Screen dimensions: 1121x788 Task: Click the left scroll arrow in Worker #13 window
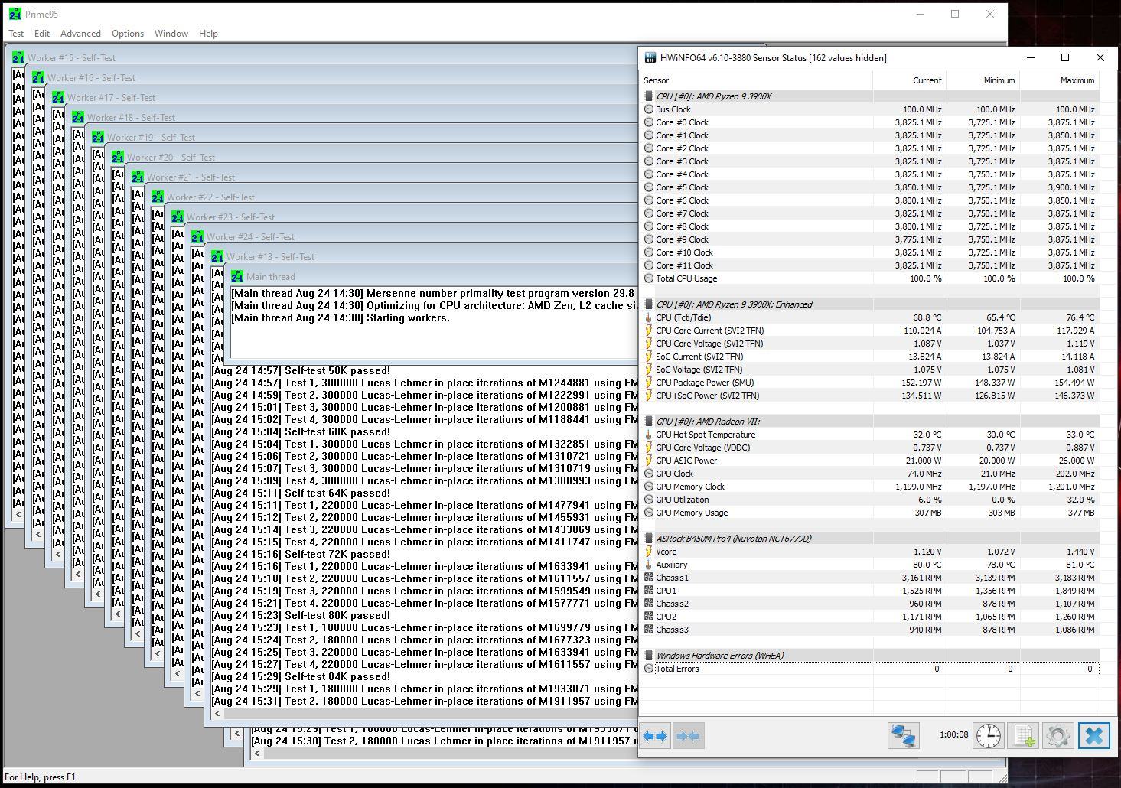coord(217,713)
